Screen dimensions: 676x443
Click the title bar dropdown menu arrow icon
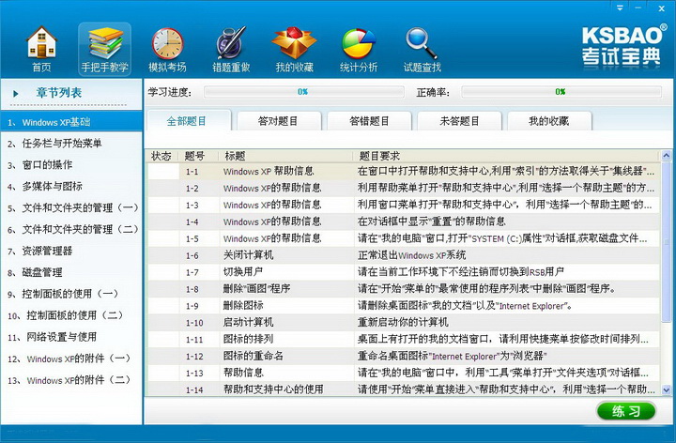click(620, 8)
